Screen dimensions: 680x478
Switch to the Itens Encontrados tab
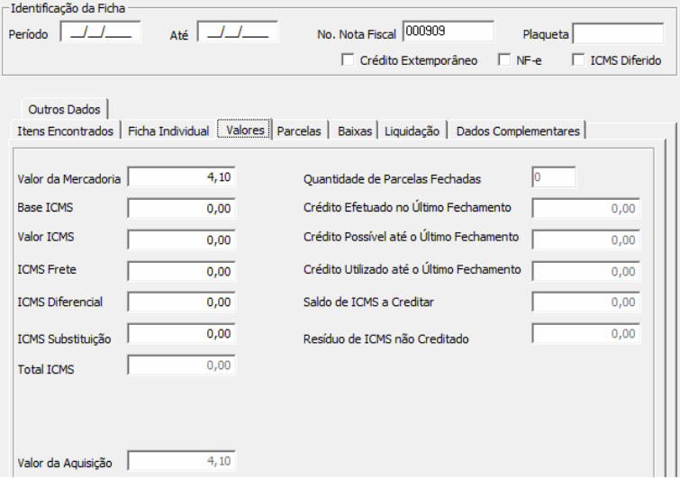coord(65,131)
